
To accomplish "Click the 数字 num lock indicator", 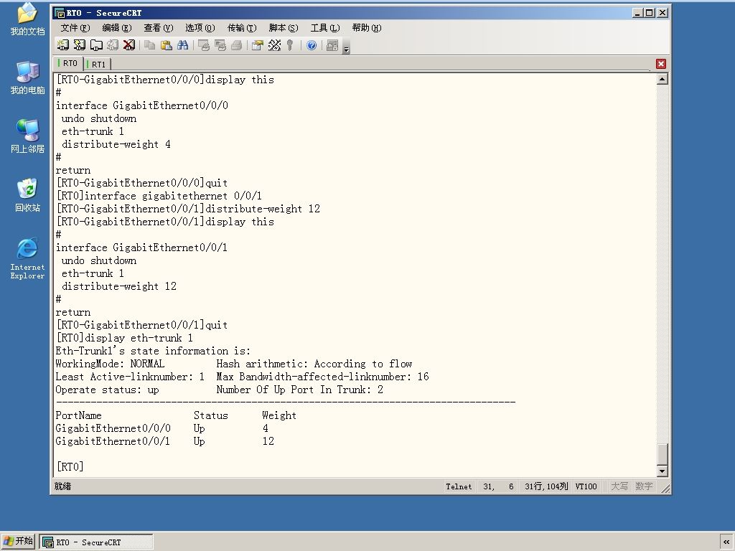I will (644, 486).
